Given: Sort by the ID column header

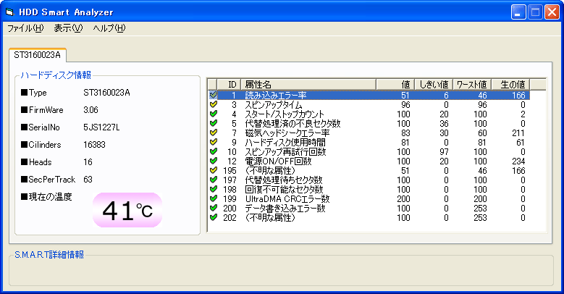Looking at the screenshot, I should (x=229, y=85).
